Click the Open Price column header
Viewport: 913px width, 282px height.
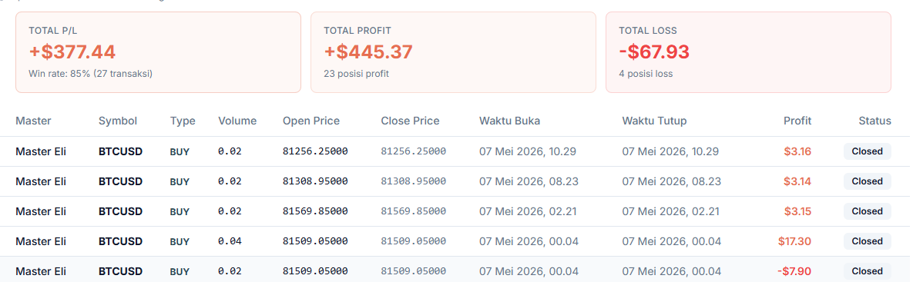(311, 121)
